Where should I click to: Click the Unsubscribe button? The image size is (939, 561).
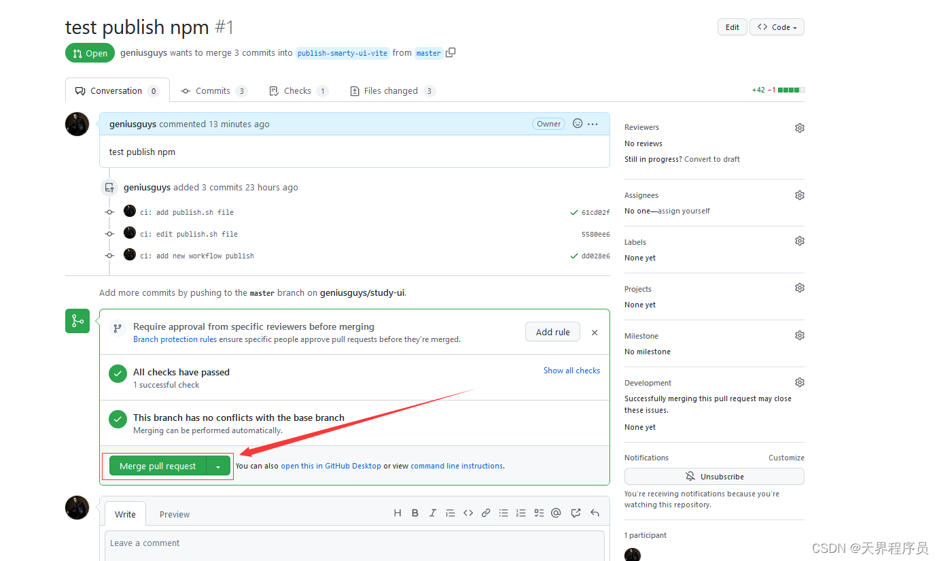coord(714,477)
